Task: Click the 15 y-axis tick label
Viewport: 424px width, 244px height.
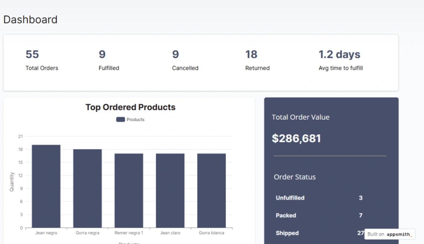Action: (20, 163)
